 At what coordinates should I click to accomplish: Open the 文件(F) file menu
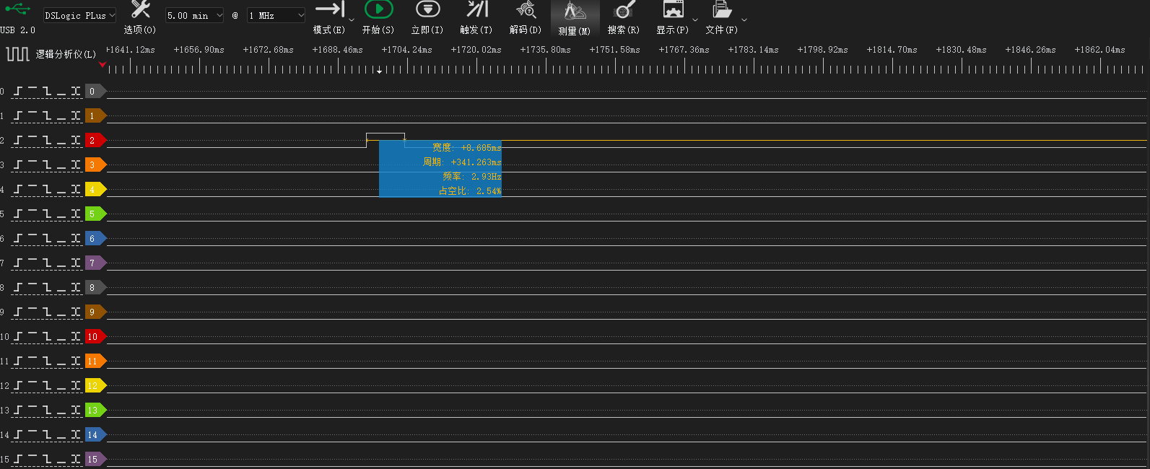(x=722, y=17)
